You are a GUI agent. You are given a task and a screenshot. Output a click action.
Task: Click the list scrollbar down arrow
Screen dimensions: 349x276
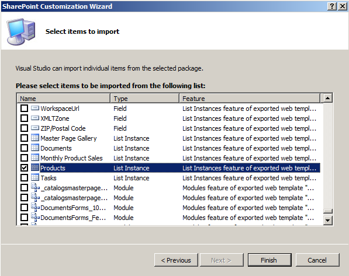point(327,220)
